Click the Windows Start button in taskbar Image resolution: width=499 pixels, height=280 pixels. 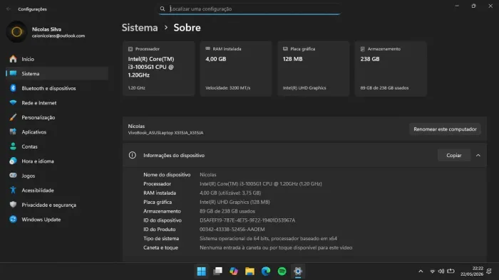click(x=202, y=271)
